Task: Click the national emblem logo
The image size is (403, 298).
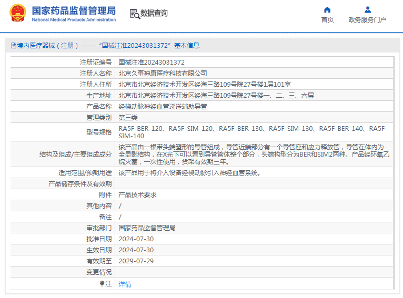Action: pos(18,13)
